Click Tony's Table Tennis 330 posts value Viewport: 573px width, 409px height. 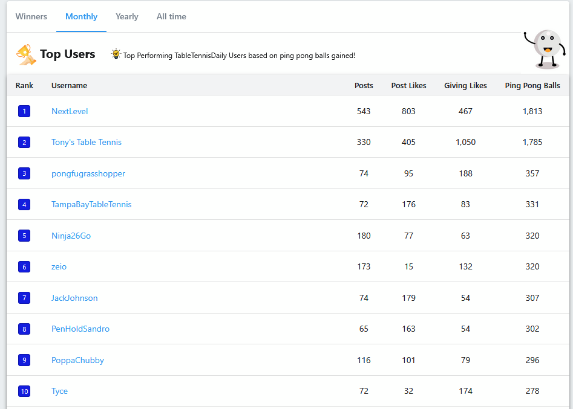pos(364,143)
